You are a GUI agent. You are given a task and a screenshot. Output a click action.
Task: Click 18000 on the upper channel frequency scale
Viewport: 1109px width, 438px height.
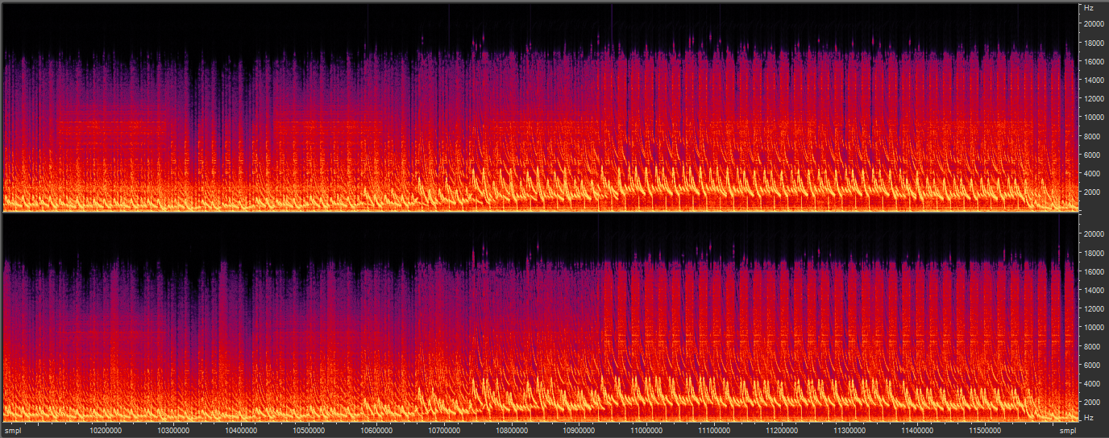click(1094, 43)
